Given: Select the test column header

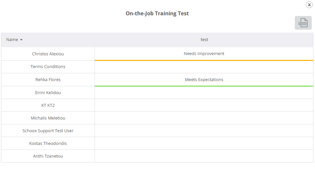Looking at the screenshot, I should pos(204,40).
